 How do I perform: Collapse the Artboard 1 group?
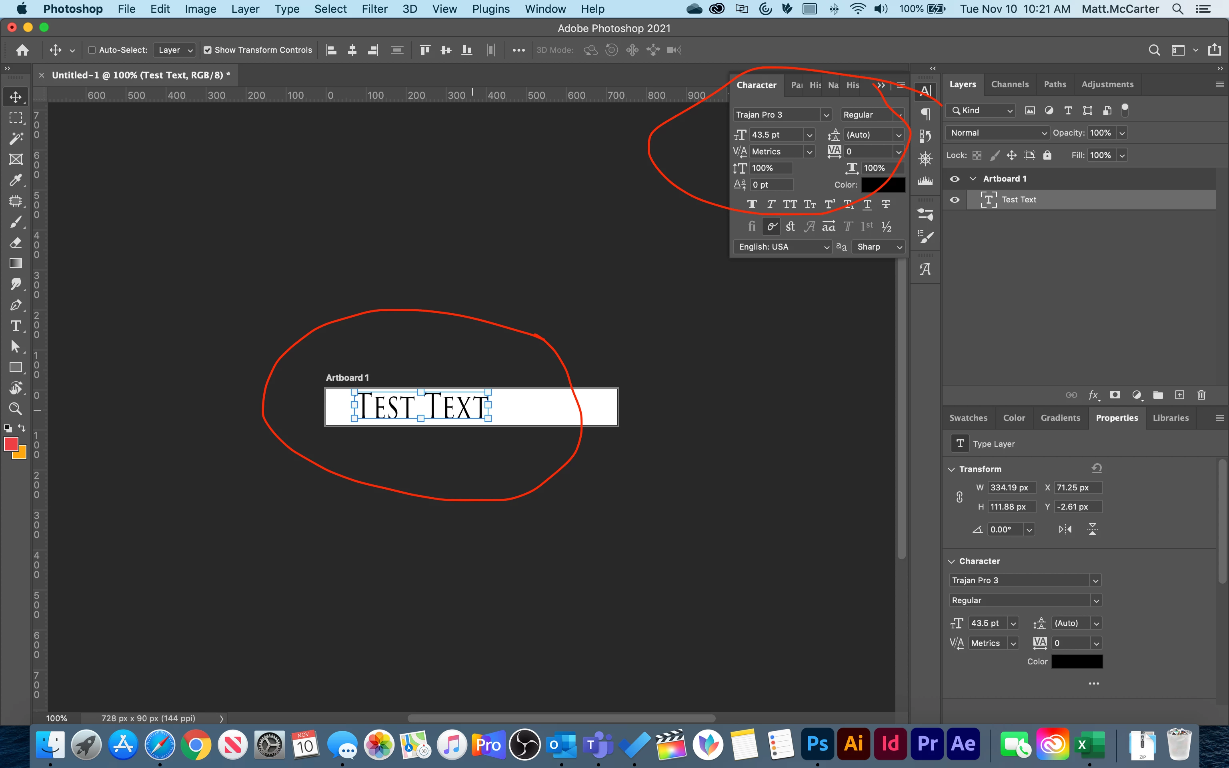tap(973, 179)
